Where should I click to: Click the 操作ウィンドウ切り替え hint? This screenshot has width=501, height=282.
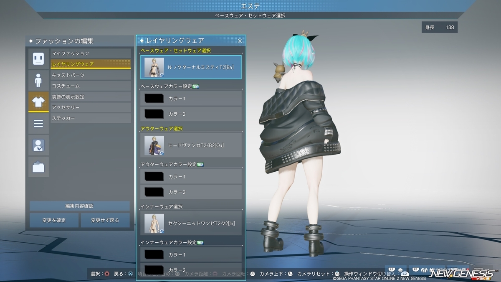(x=376, y=274)
